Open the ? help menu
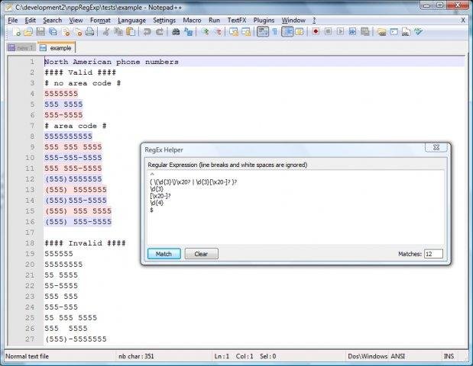Screen dimensions: 473x366 [314, 20]
